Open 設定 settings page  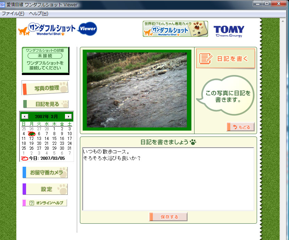(x=45, y=189)
